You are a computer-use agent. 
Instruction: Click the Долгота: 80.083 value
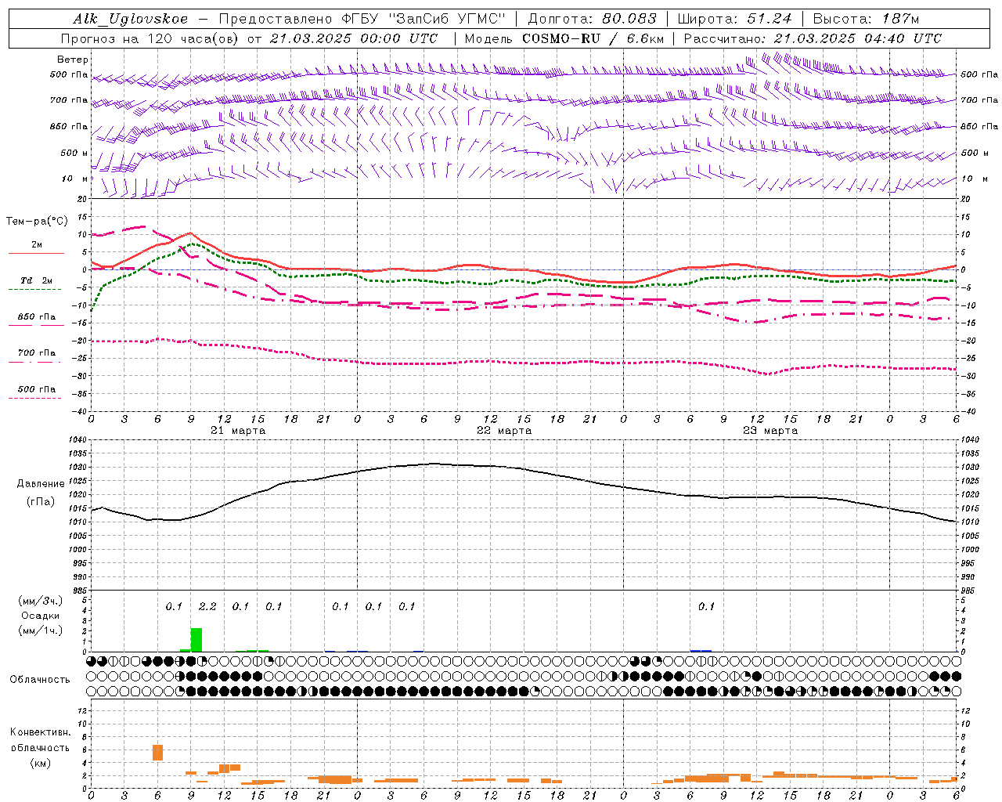593,19
